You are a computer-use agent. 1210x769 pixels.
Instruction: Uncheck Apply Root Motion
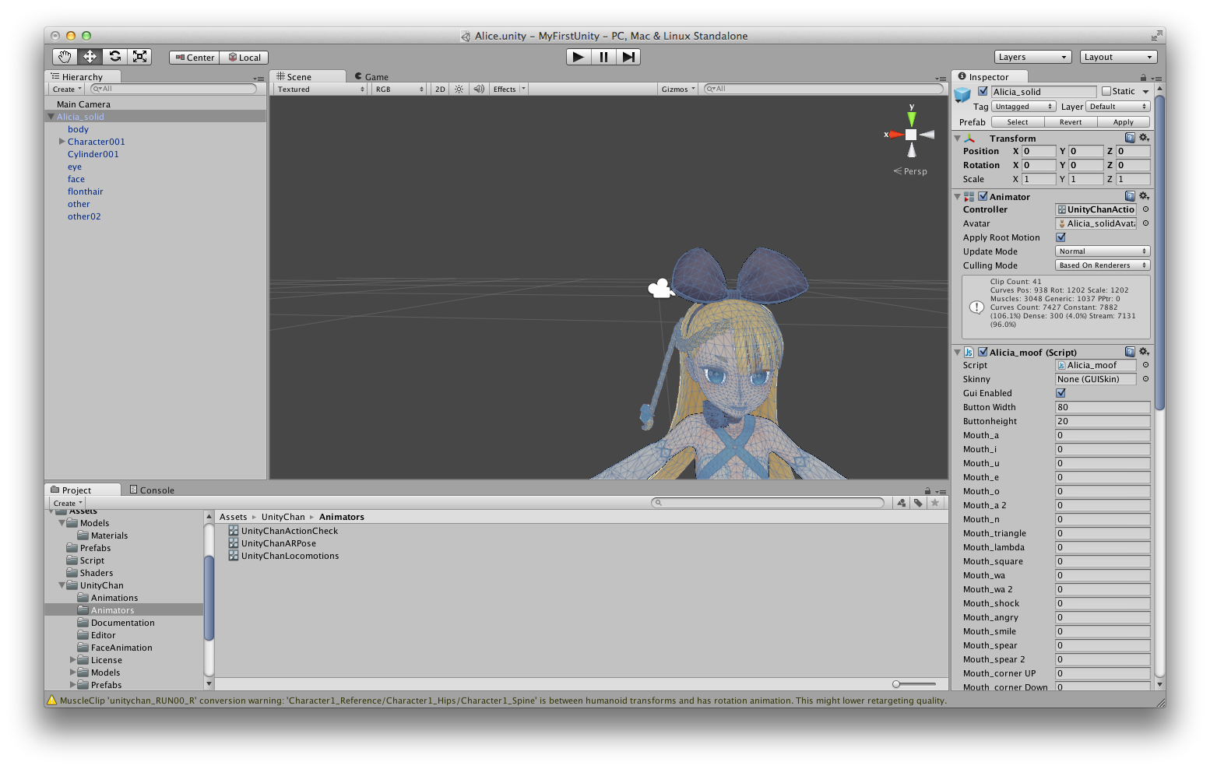pyautogui.click(x=1061, y=237)
